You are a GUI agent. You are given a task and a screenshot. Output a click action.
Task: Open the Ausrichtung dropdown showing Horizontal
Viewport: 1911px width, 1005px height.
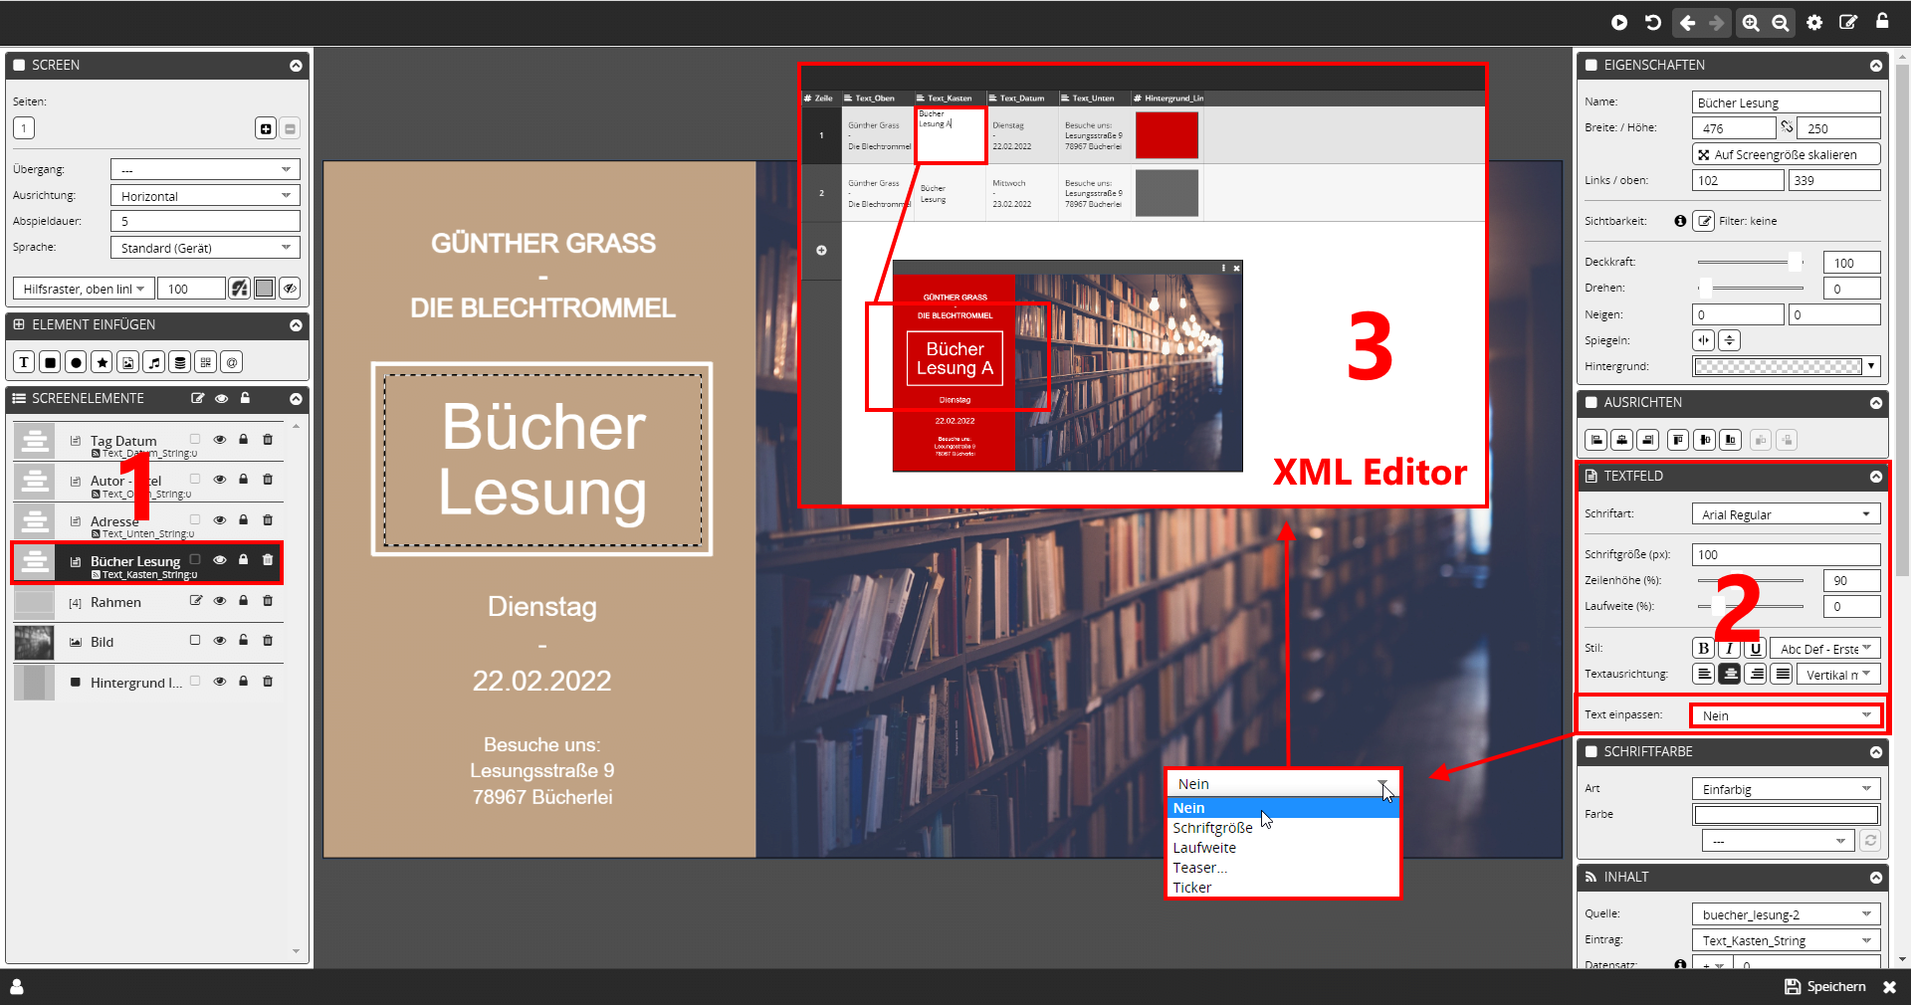(x=205, y=196)
